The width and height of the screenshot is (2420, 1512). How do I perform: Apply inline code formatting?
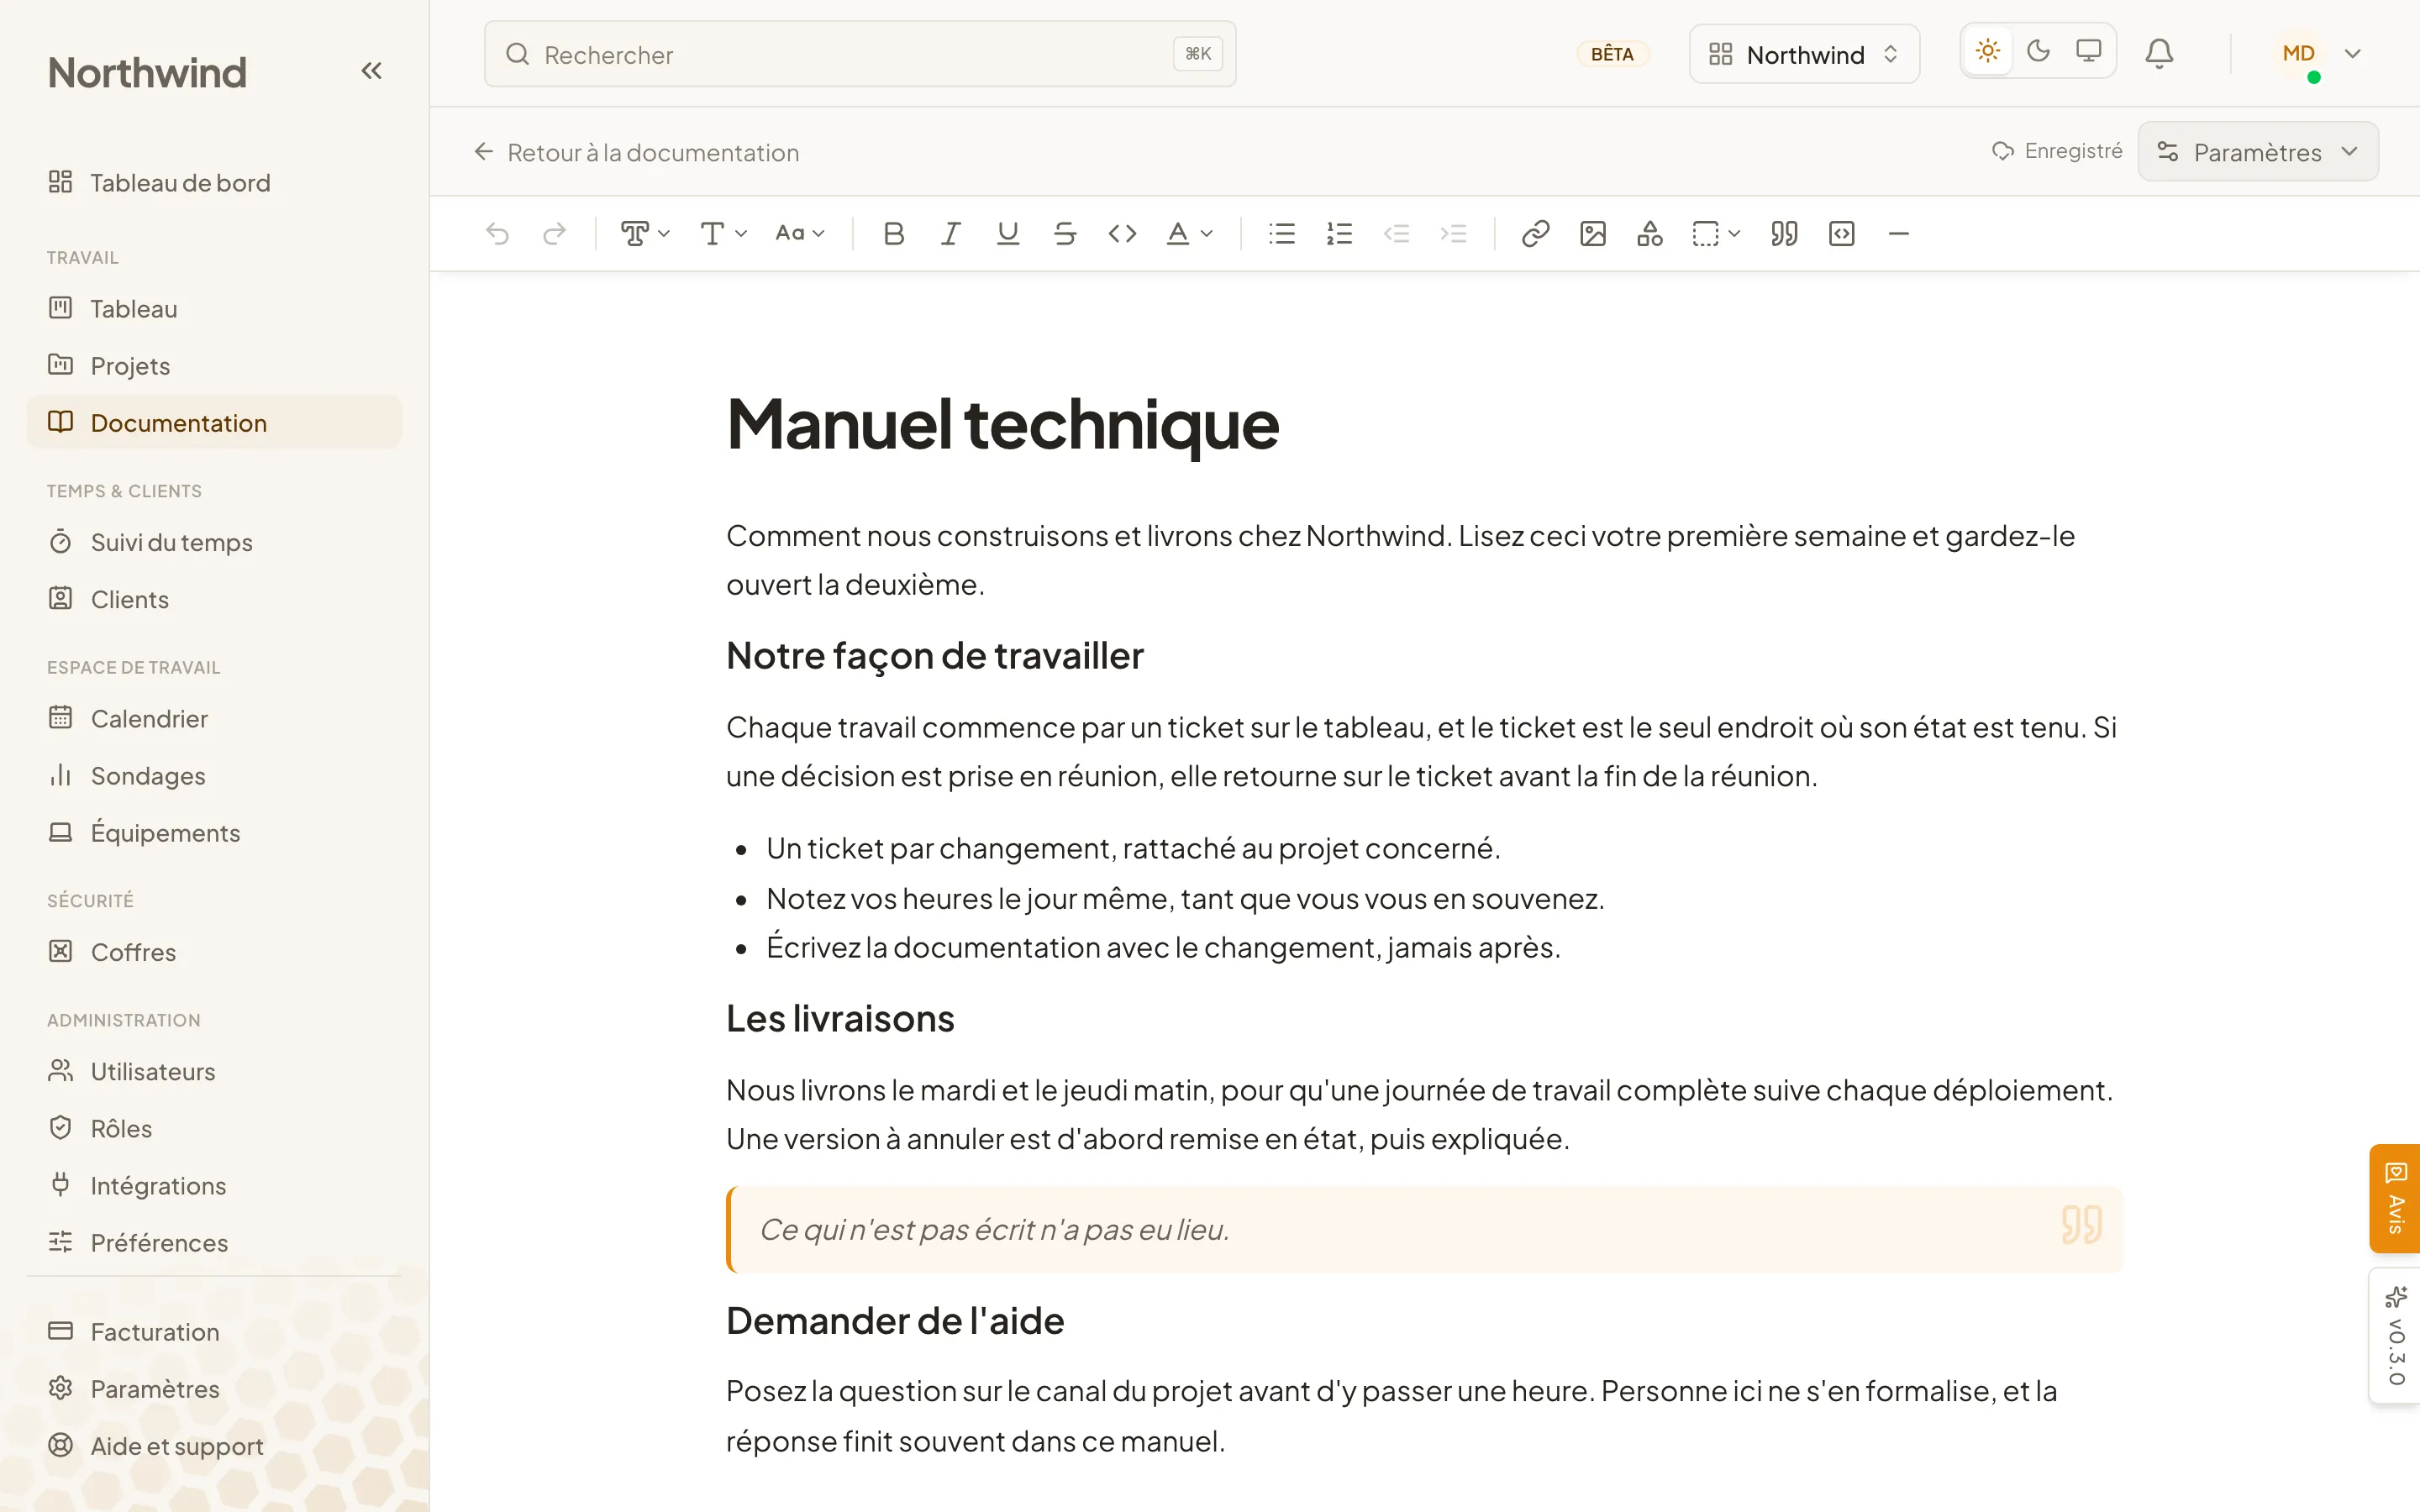click(1122, 234)
